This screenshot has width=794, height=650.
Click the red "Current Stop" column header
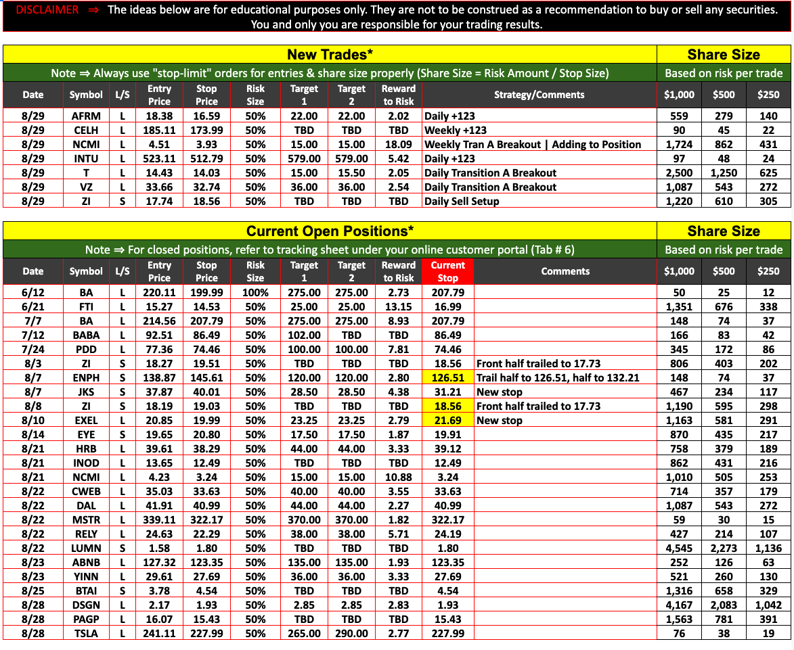tap(447, 271)
